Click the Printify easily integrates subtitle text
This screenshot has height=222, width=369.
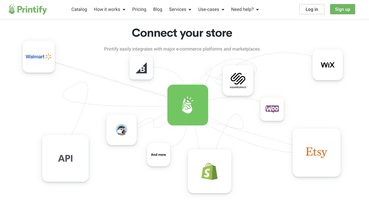182,49
